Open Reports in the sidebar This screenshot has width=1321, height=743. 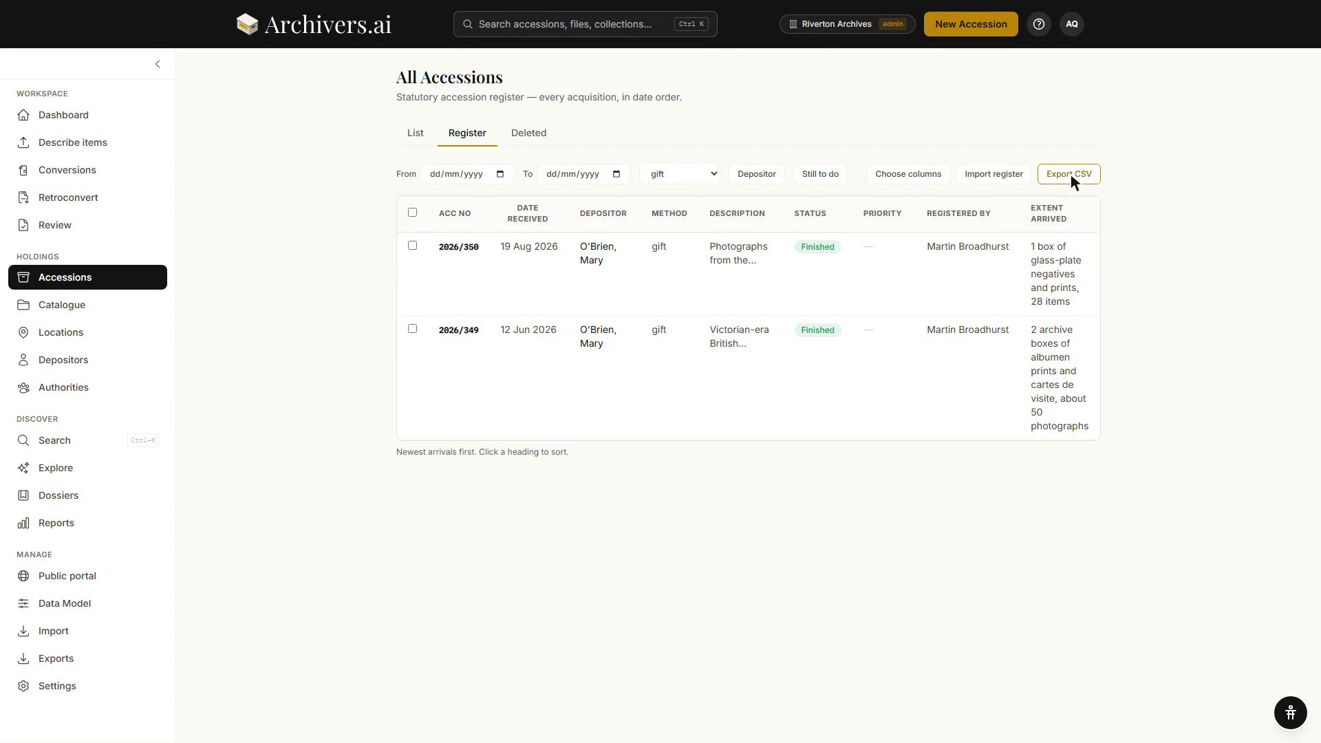[87, 523]
